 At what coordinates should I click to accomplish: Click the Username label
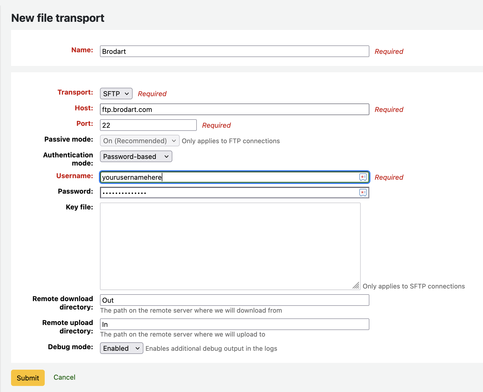click(74, 176)
